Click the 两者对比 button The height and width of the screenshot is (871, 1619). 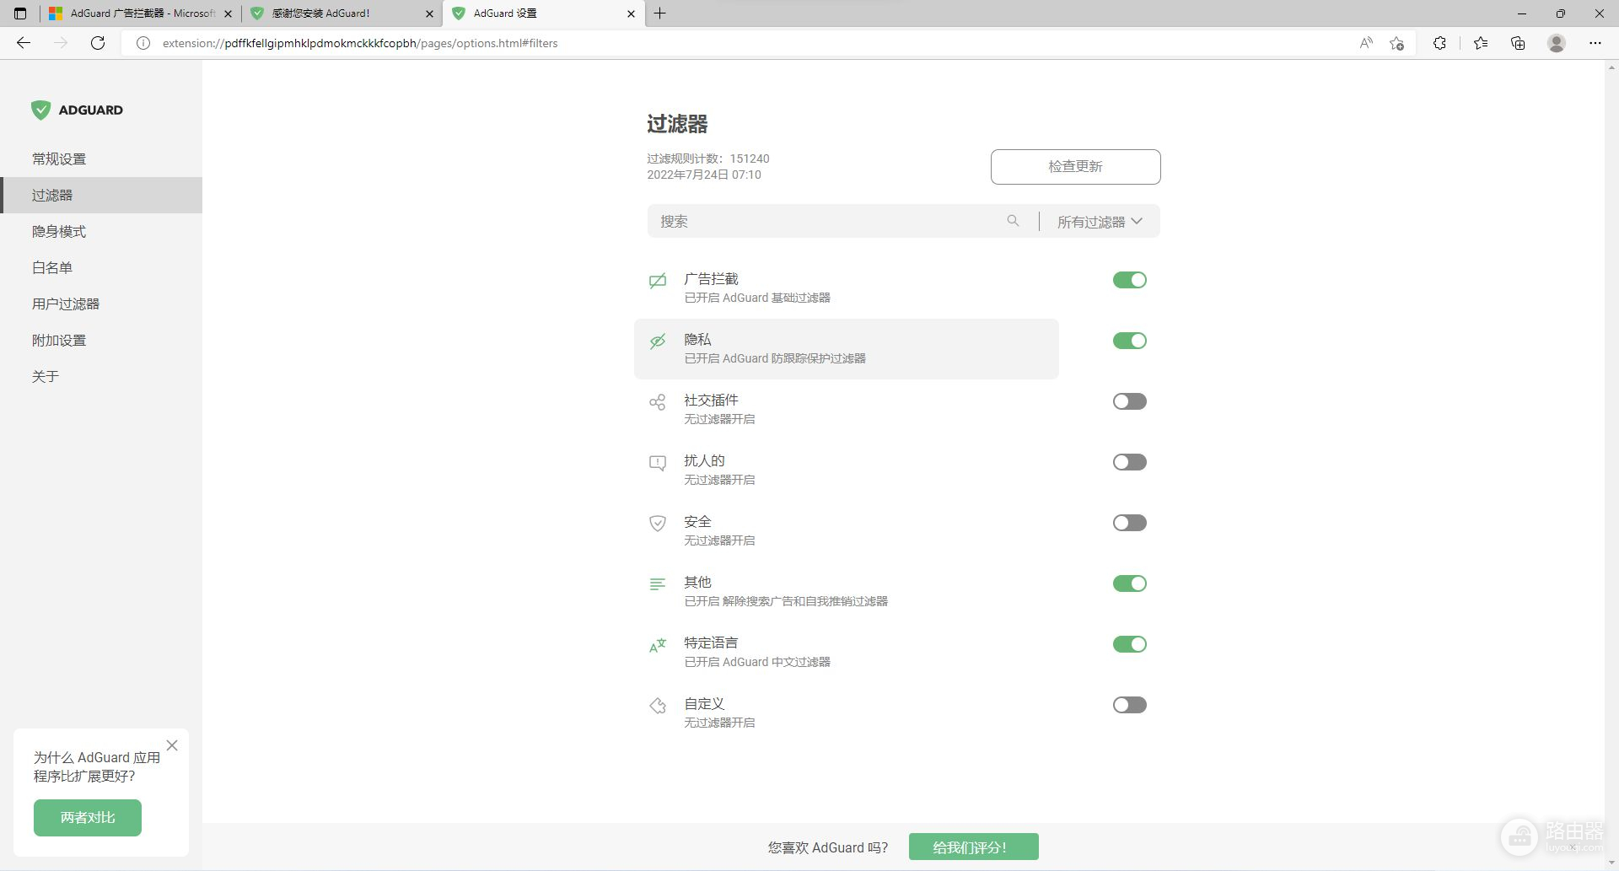pos(88,818)
